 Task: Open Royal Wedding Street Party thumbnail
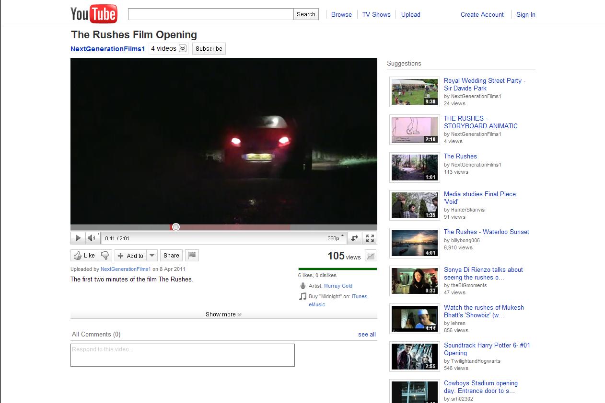[x=415, y=92]
